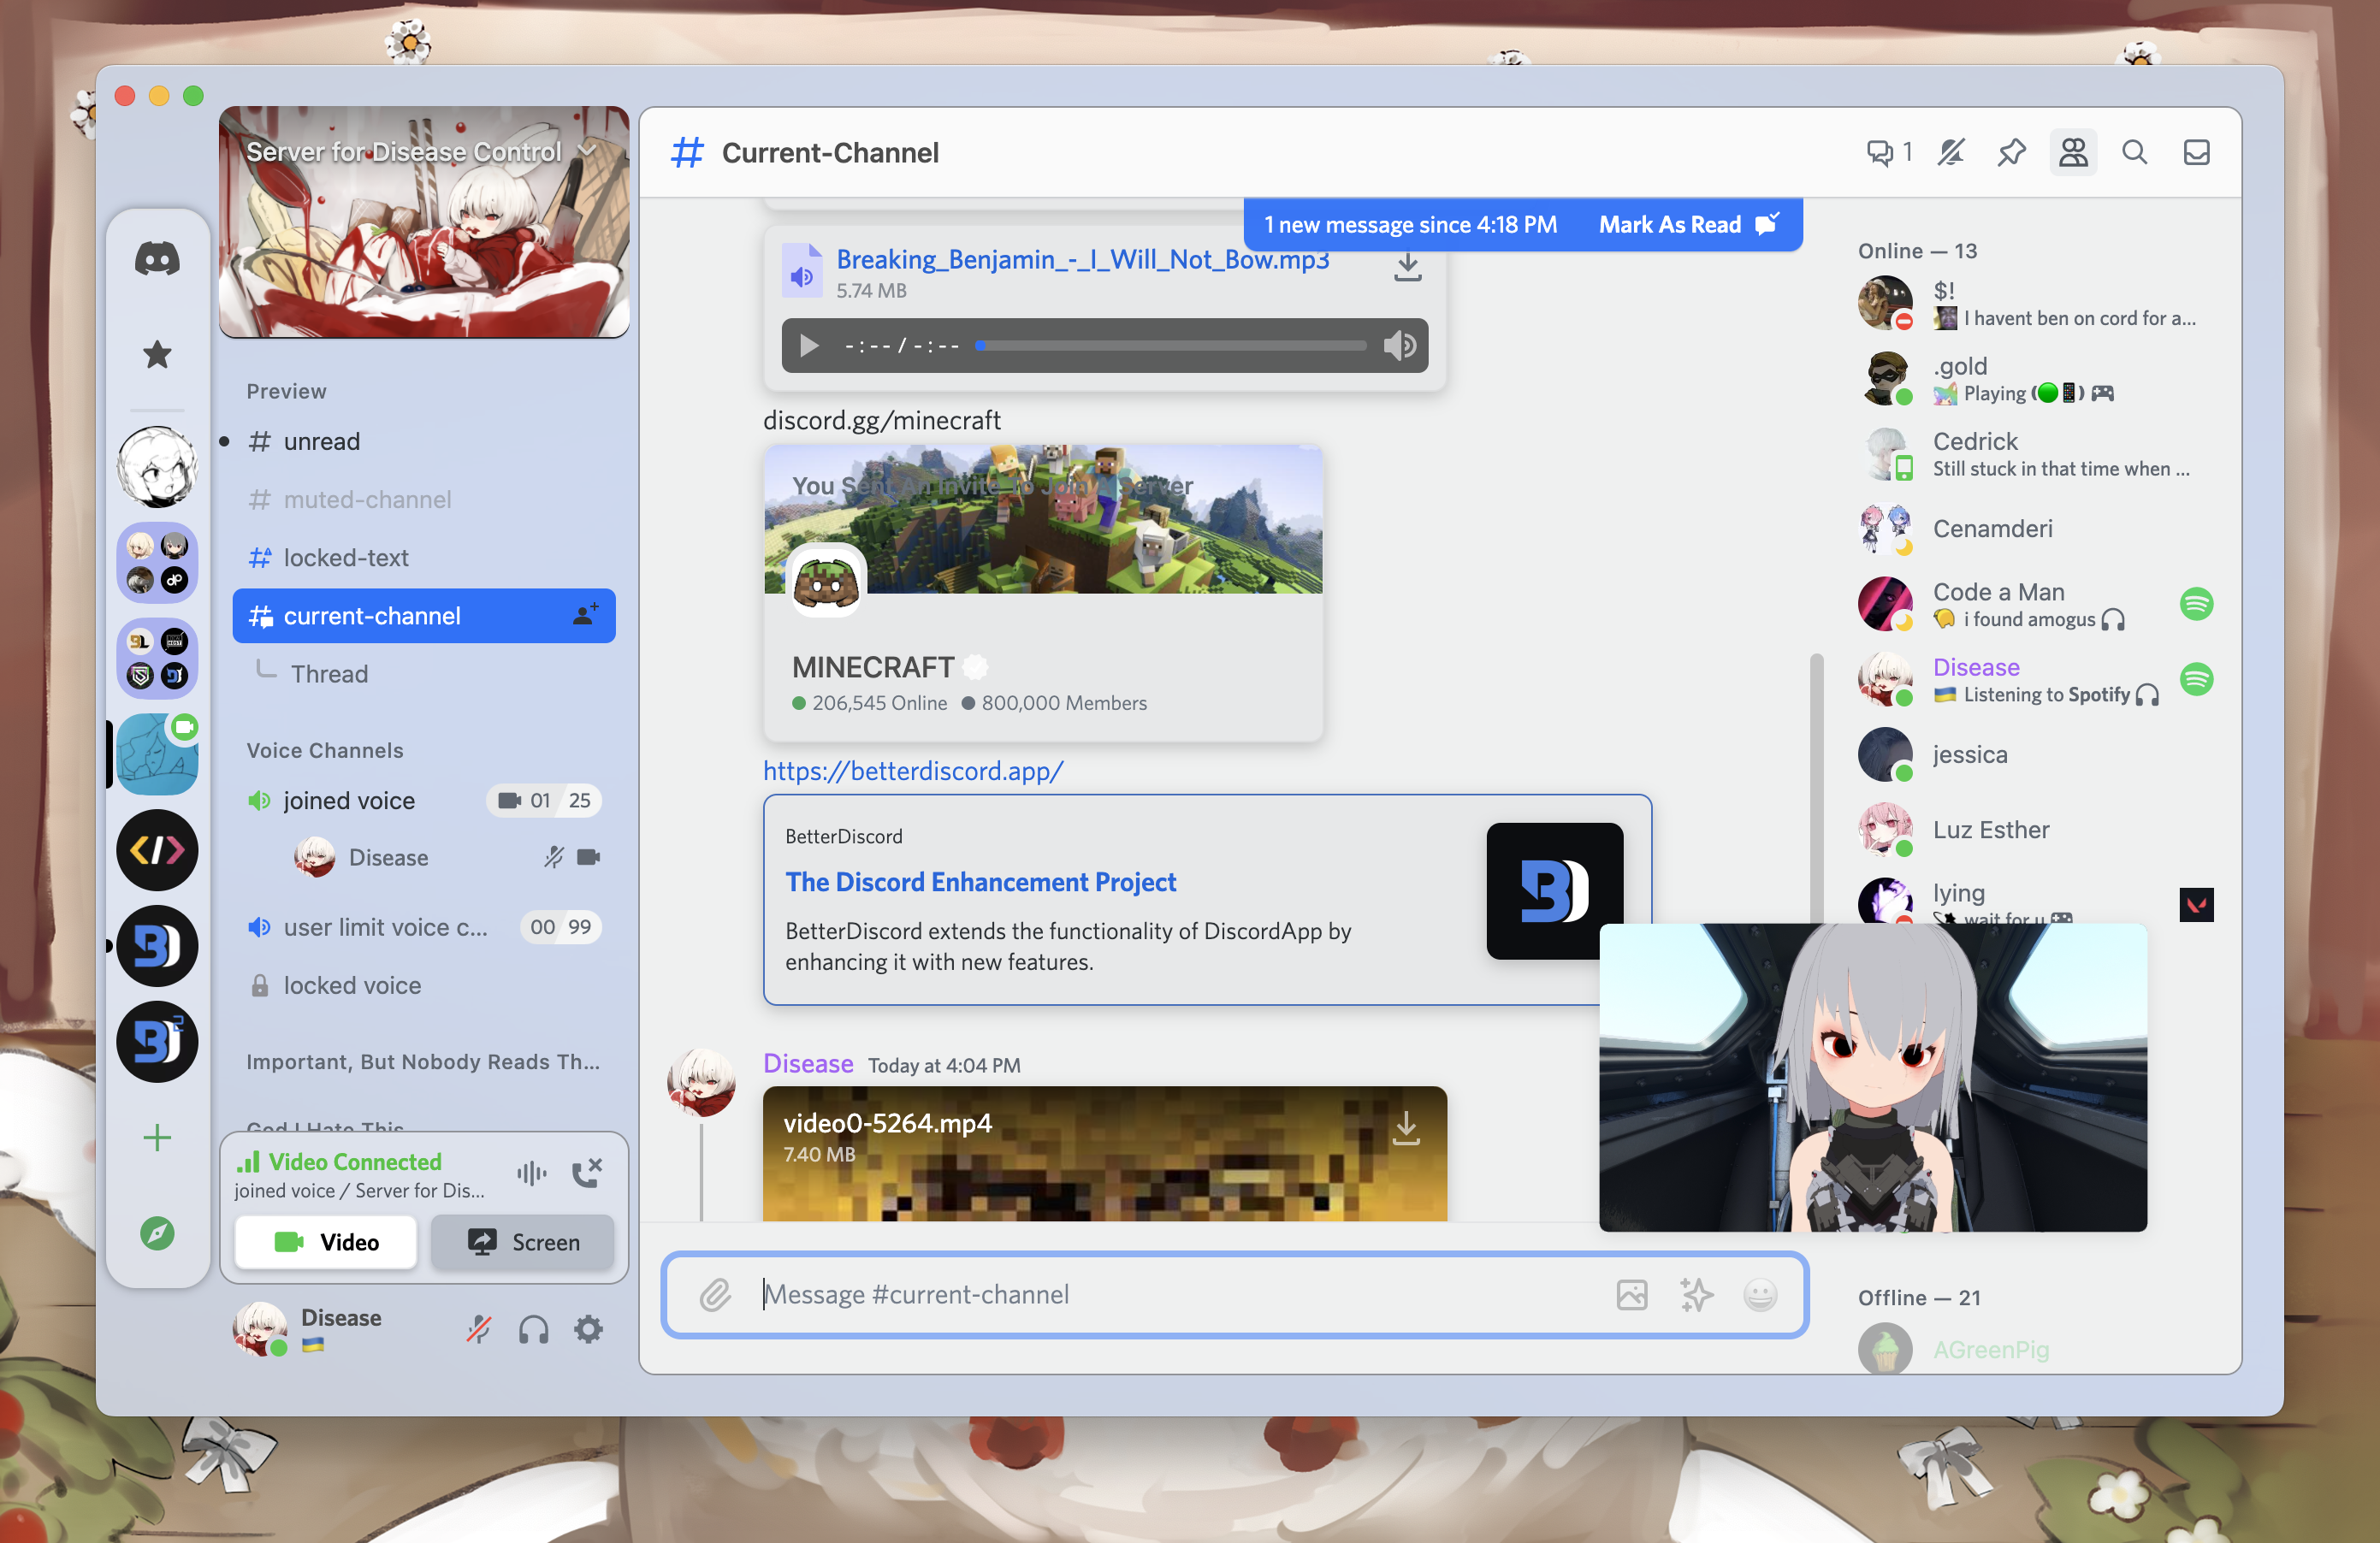This screenshot has height=1543, width=2380.
Task: Toggle deafen headphones icon
Action: click(533, 1329)
